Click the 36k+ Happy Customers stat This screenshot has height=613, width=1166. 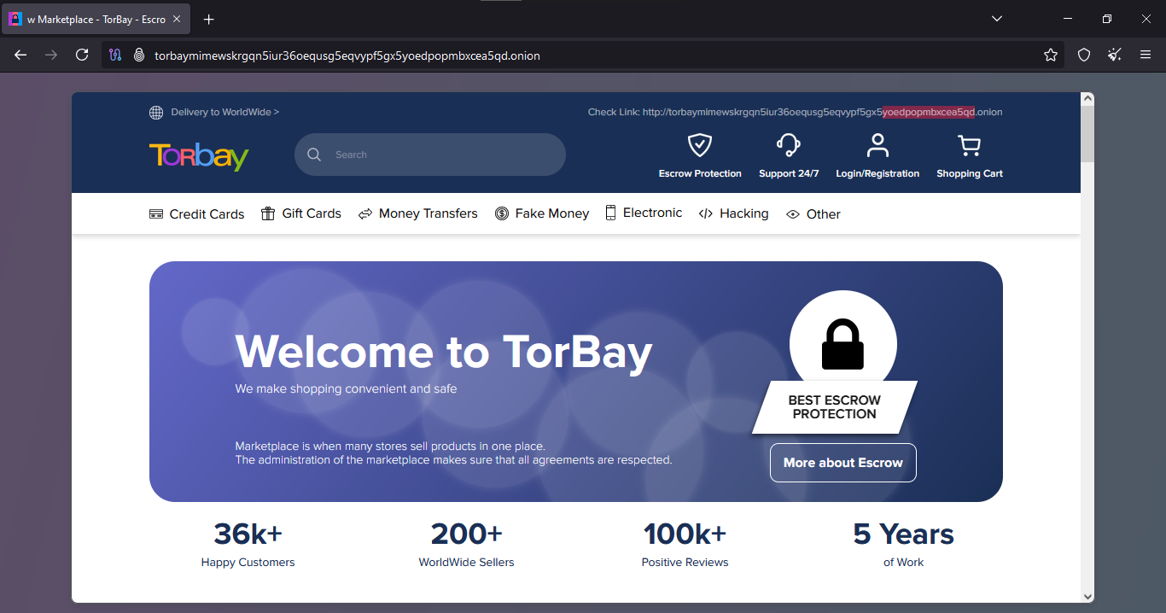[248, 544]
